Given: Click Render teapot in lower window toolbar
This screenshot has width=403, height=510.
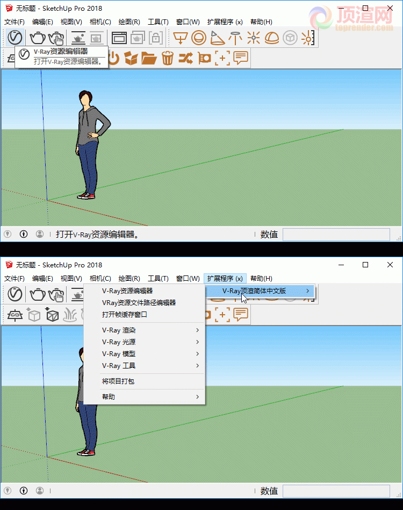Looking at the screenshot, I should click(x=38, y=294).
